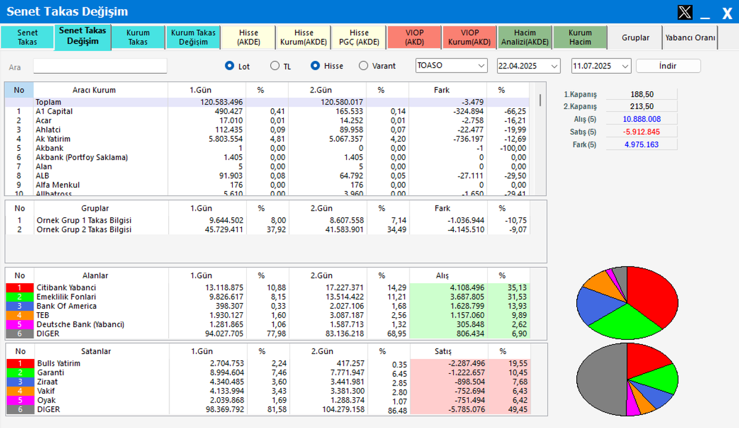Click the buyers (Alanlar) pie chart

coord(627,303)
